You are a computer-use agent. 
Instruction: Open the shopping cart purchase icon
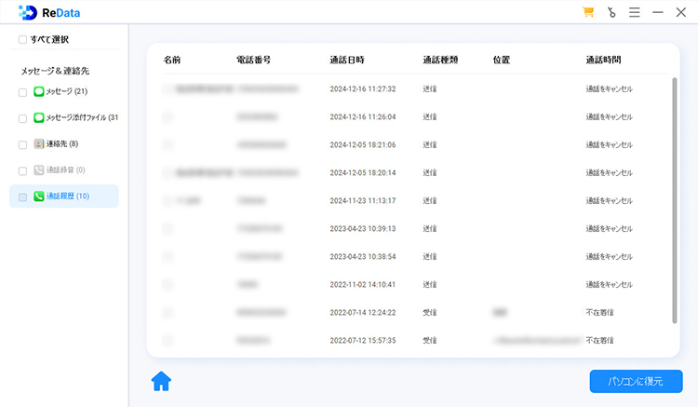coord(588,12)
